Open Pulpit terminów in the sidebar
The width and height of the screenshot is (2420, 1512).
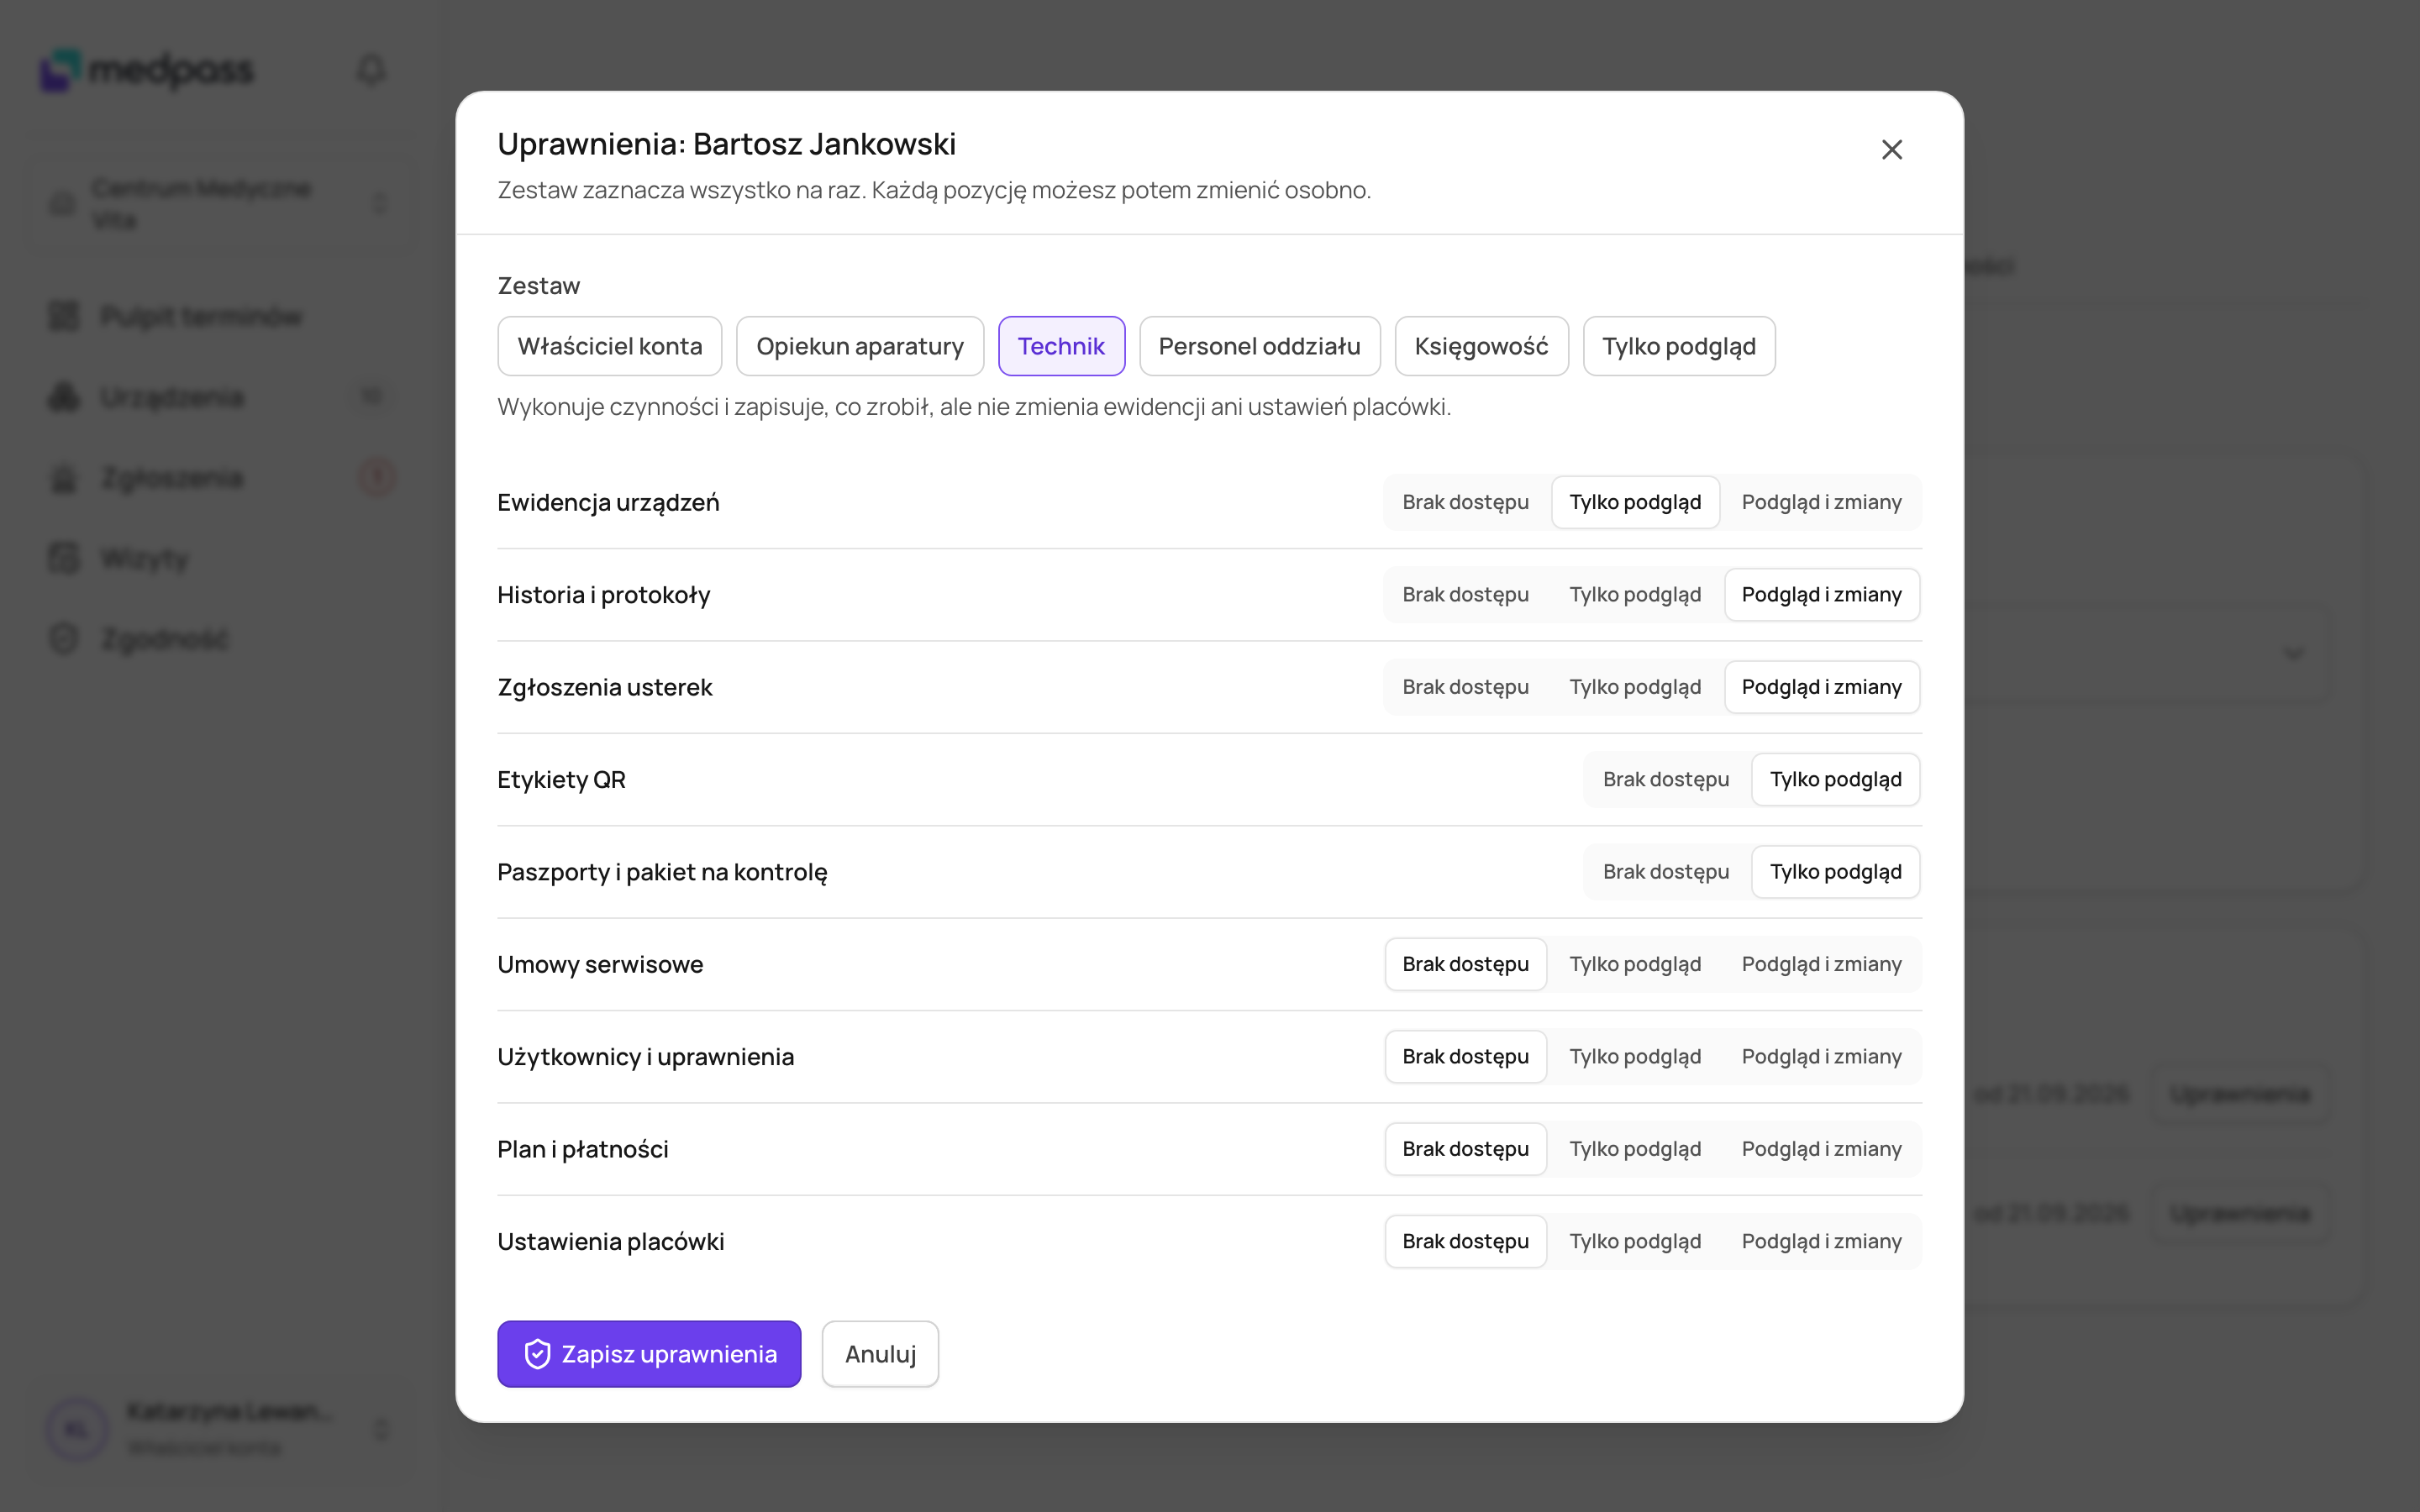[x=222, y=317]
